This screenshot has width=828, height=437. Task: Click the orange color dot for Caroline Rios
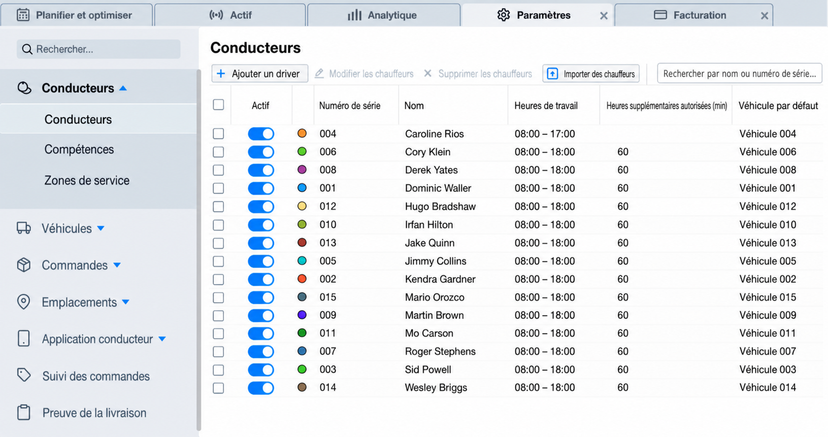point(302,133)
